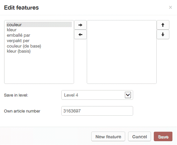
Task: Move feature down with the down arrow
Action: click(x=163, y=34)
